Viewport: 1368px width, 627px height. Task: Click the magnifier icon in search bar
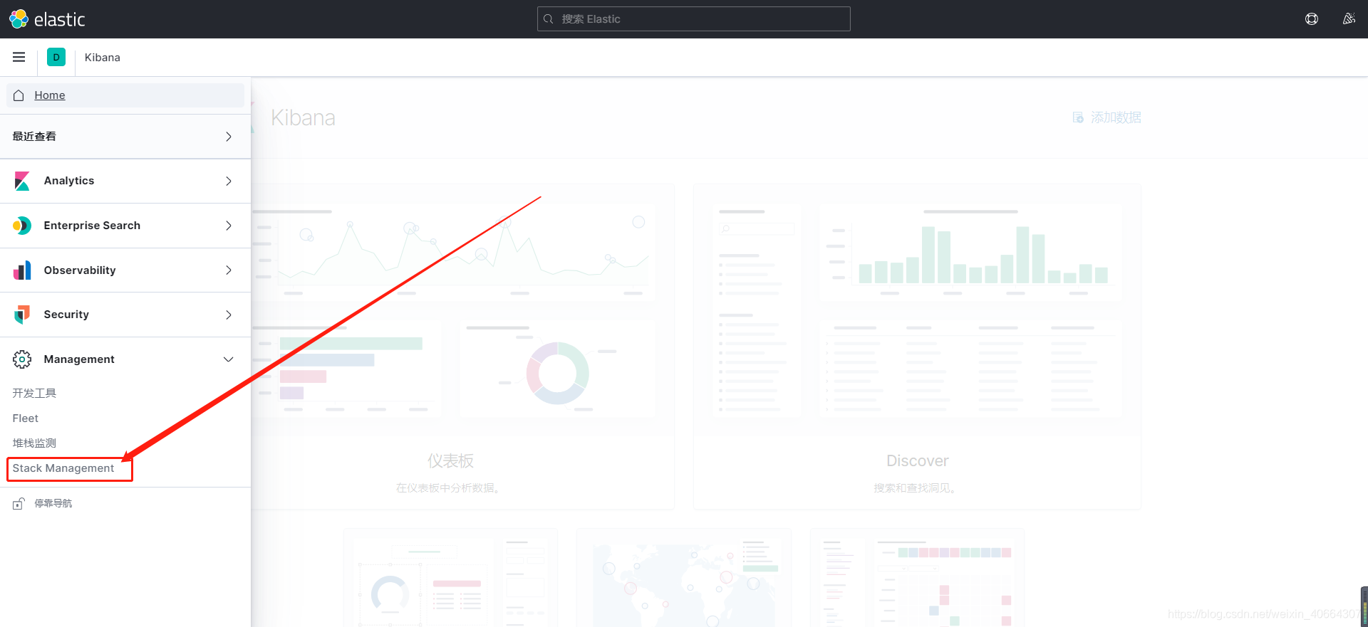pyautogui.click(x=549, y=19)
